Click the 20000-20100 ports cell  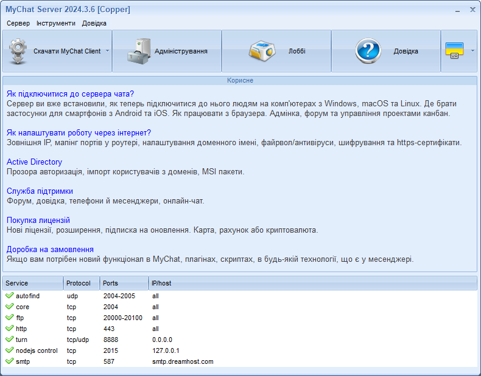point(123,318)
